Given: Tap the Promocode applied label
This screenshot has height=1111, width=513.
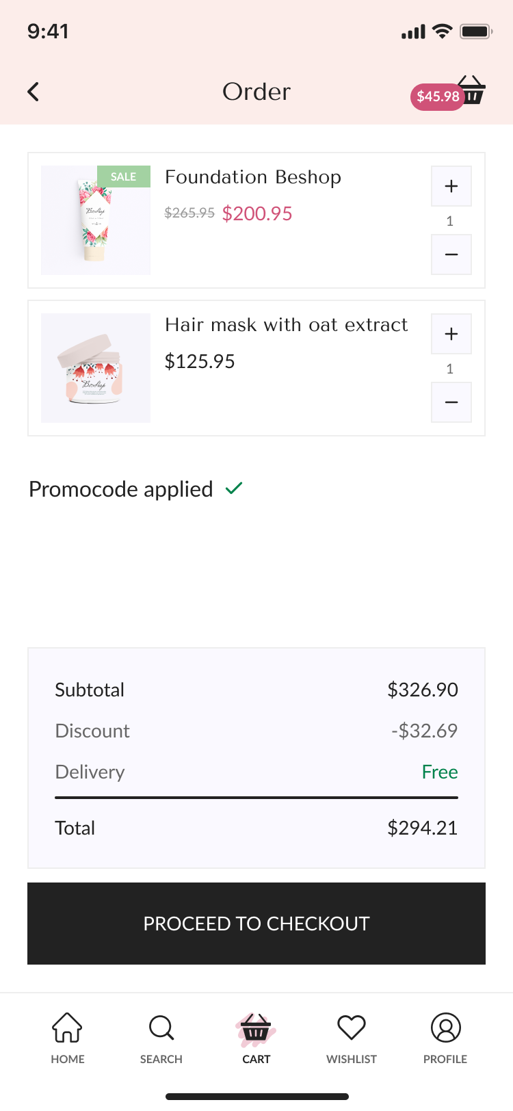Looking at the screenshot, I should [x=121, y=489].
